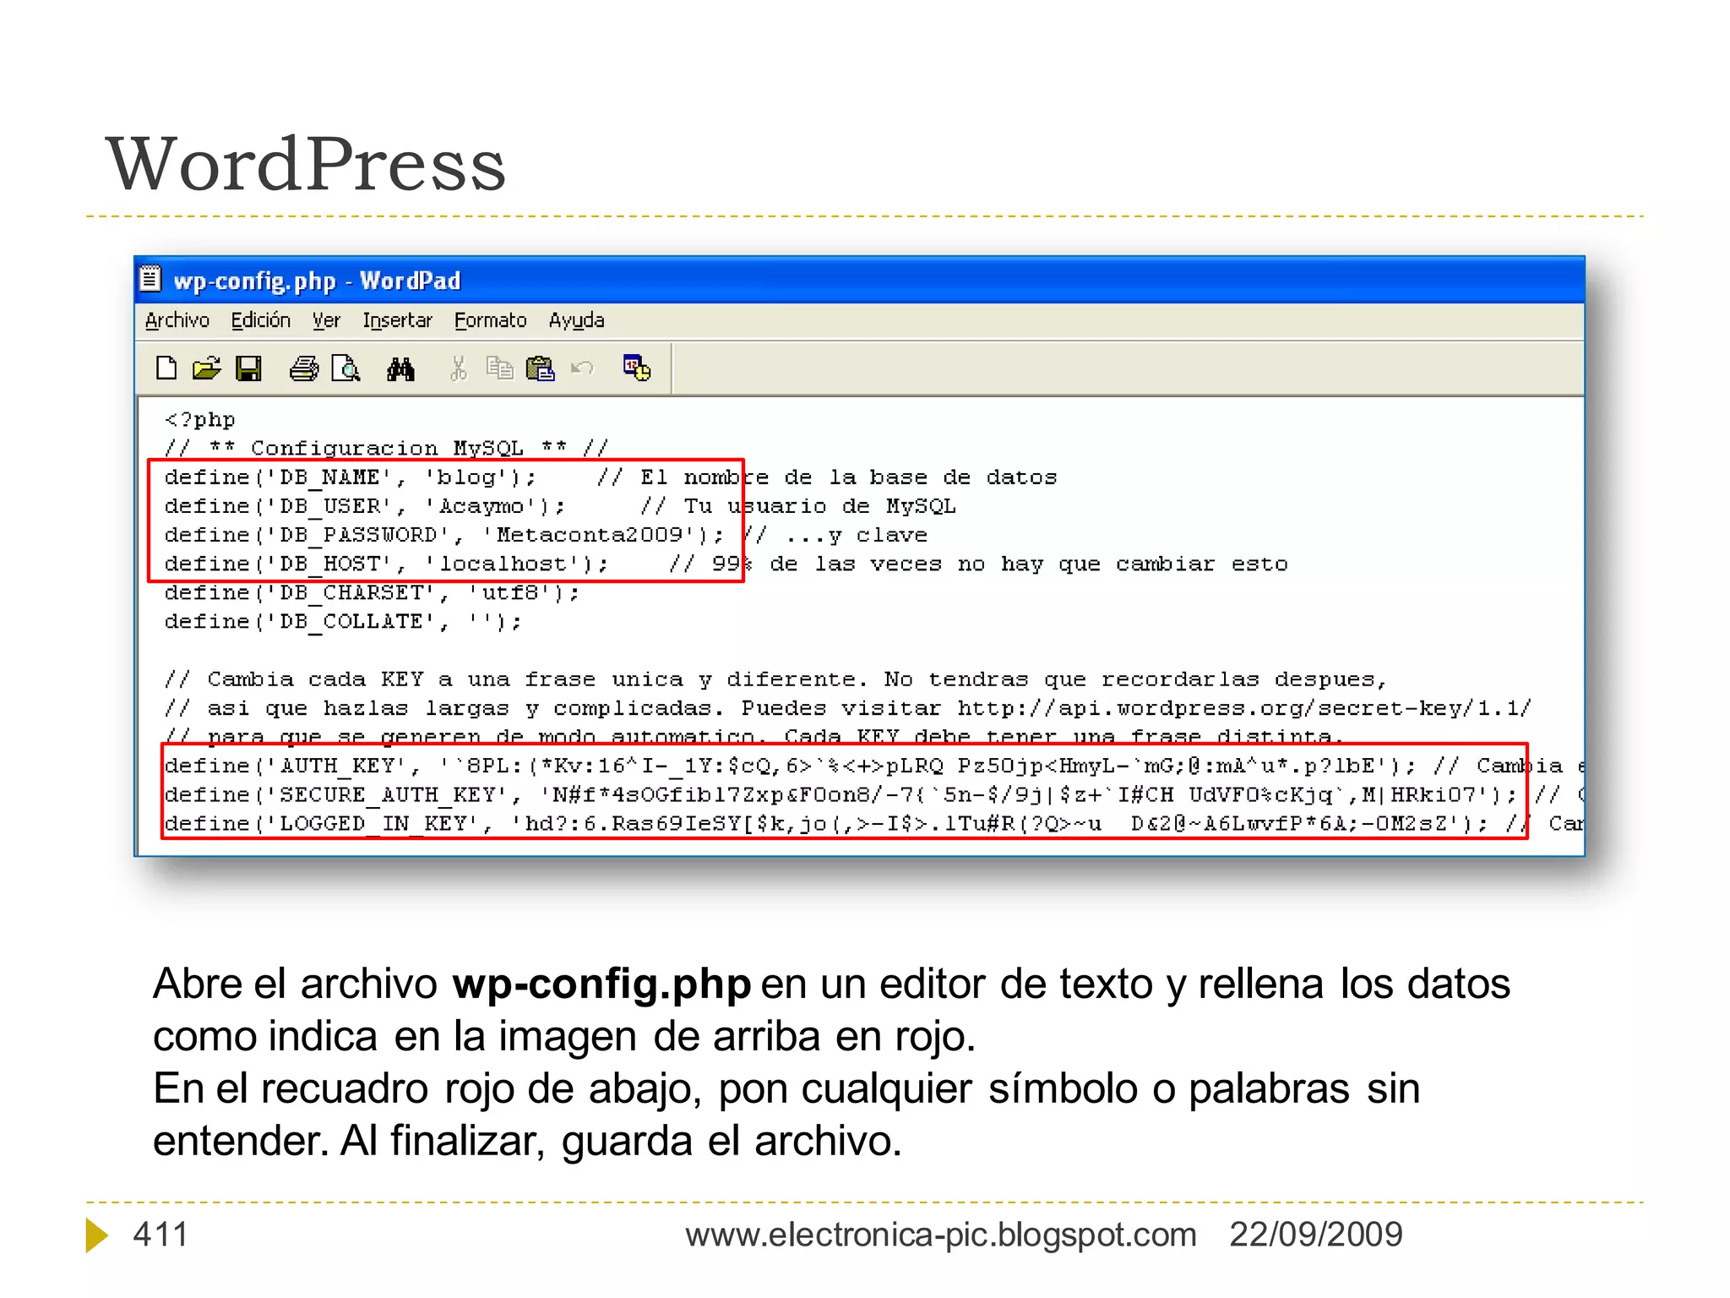Image resolution: width=1730 pixels, height=1298 pixels.
Task: Click the New document icon in WordPad toolbar
Action: (x=166, y=368)
